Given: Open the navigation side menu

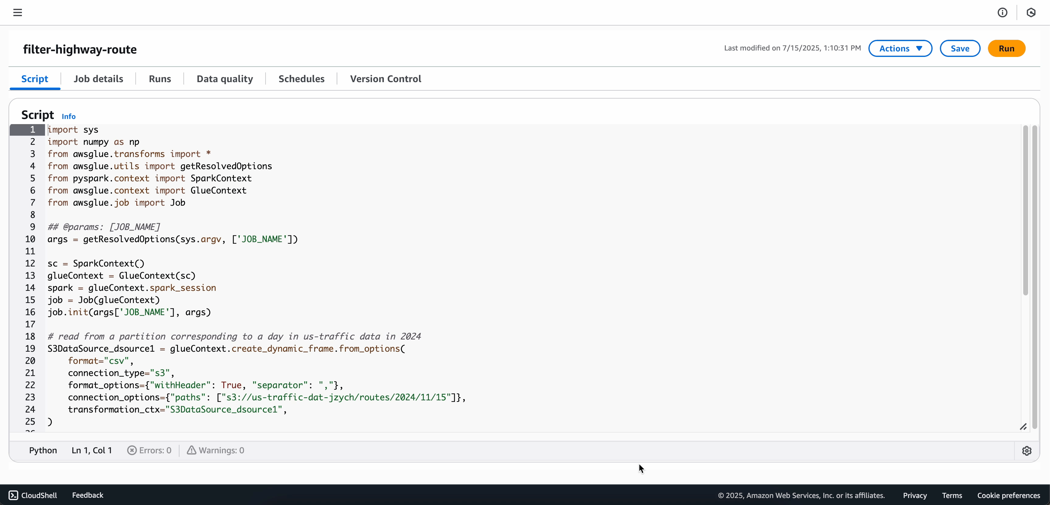Looking at the screenshot, I should 18,12.
